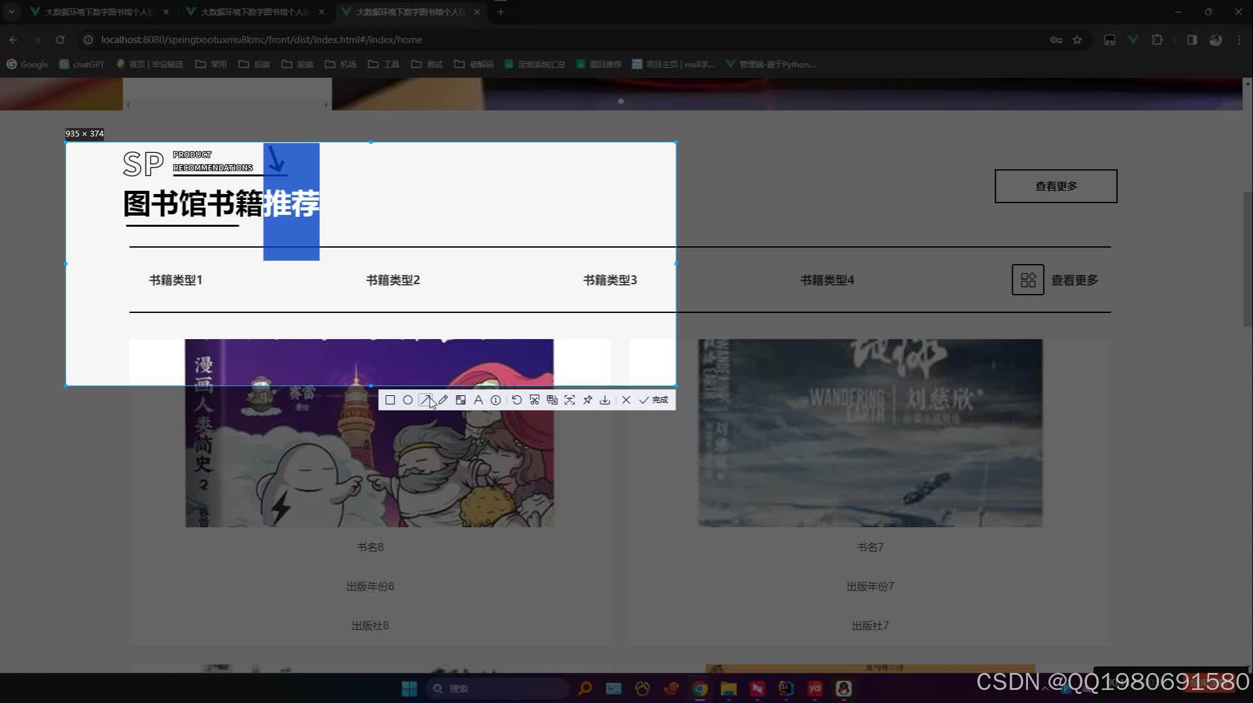Screen dimensions: 1253x703
Task: Select the arrow drawing tool
Action: click(x=426, y=399)
